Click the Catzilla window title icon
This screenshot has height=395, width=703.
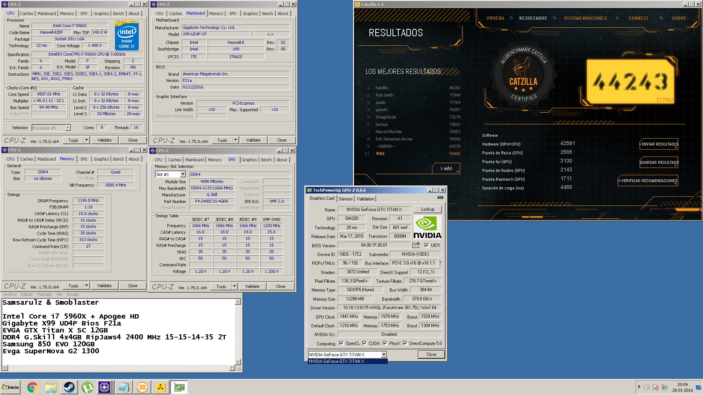click(x=357, y=4)
